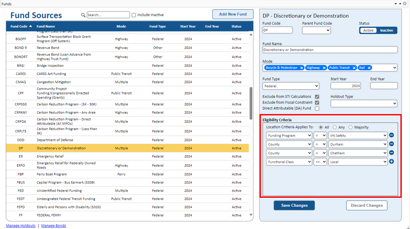Sort by End Year column header

[x=212, y=26]
